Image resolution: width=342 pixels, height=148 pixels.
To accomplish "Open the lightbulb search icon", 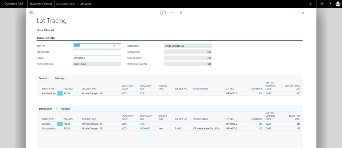I will point(311,4).
